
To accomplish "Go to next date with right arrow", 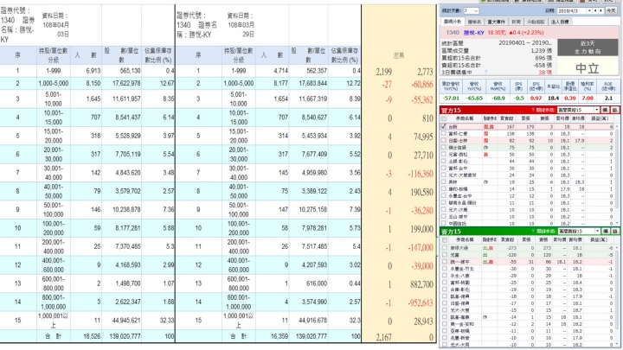I will (601, 11).
